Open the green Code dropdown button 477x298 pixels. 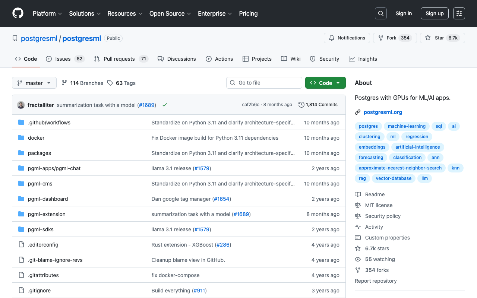[x=325, y=83]
